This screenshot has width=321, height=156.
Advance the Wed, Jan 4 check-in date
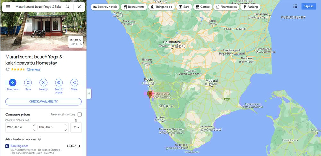pyautogui.click(x=34, y=125)
